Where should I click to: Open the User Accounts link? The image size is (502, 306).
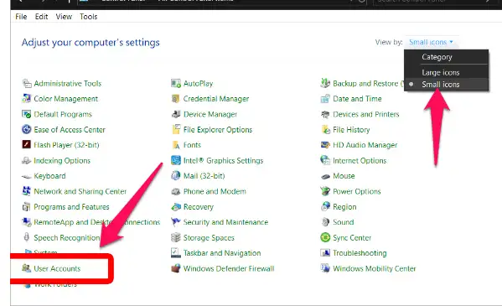coord(57,268)
